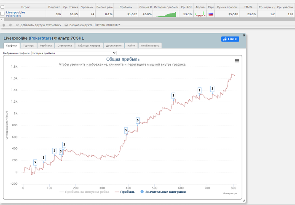Click the 806 count cell
The width and height of the screenshot is (295, 205).
pos(54,14)
